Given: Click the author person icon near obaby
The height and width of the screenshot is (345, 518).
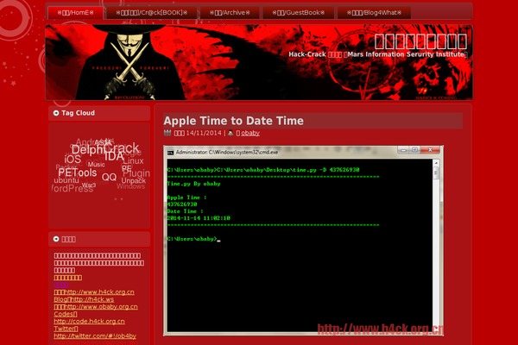Looking at the screenshot, I should [231, 133].
